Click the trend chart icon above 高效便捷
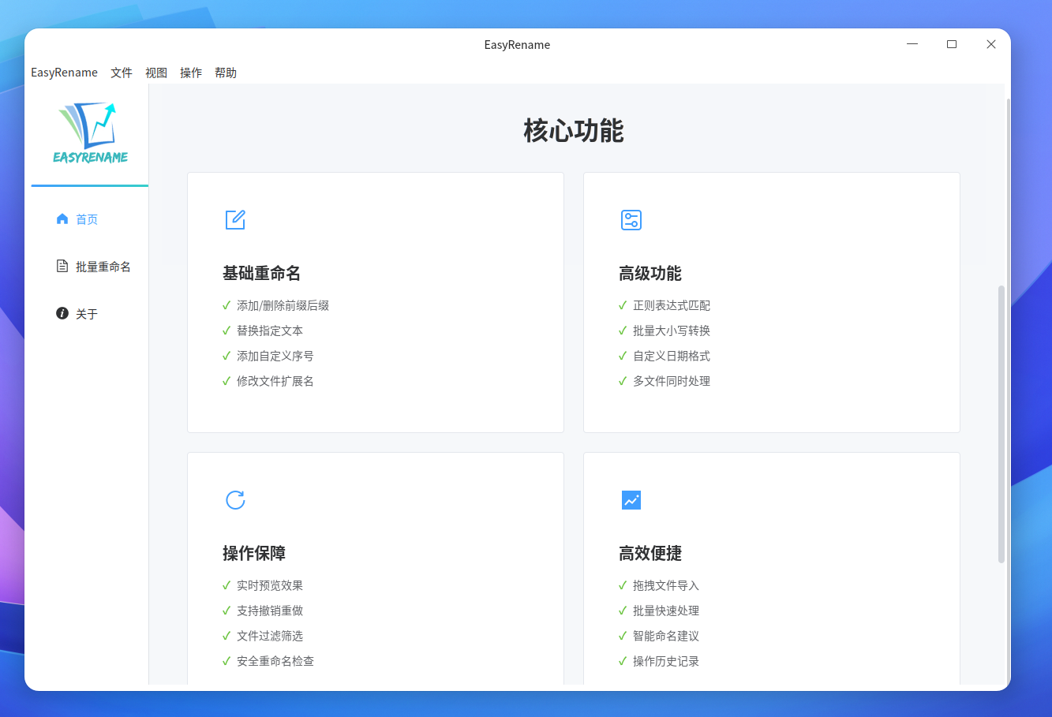This screenshot has width=1052, height=717. coord(631,499)
